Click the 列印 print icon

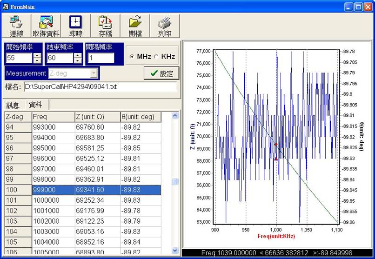pos(165,26)
